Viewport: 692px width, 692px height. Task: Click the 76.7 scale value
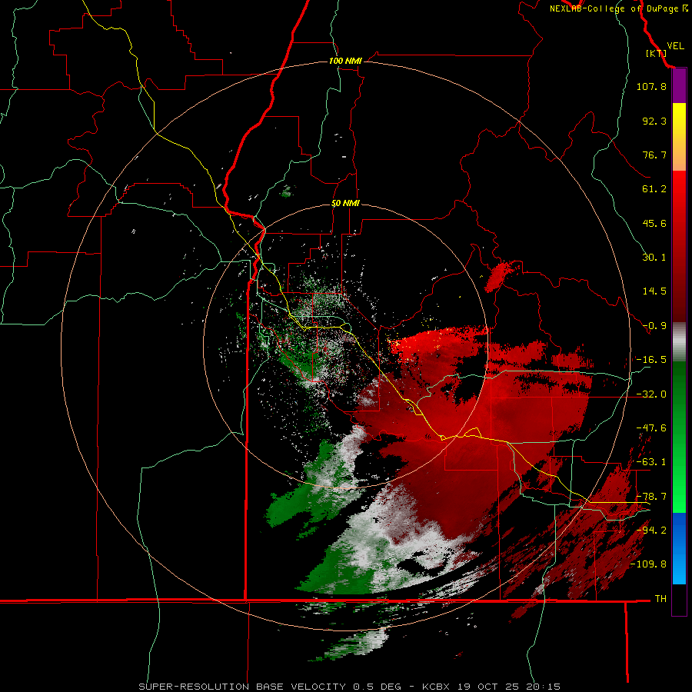(x=654, y=155)
